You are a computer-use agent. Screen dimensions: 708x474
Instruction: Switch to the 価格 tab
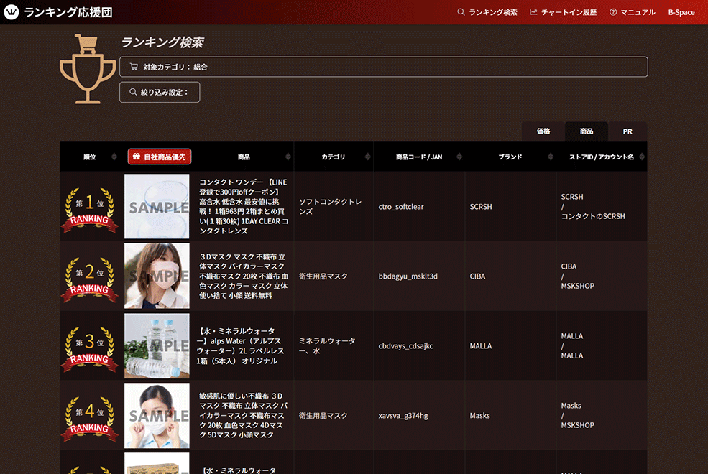coord(543,131)
